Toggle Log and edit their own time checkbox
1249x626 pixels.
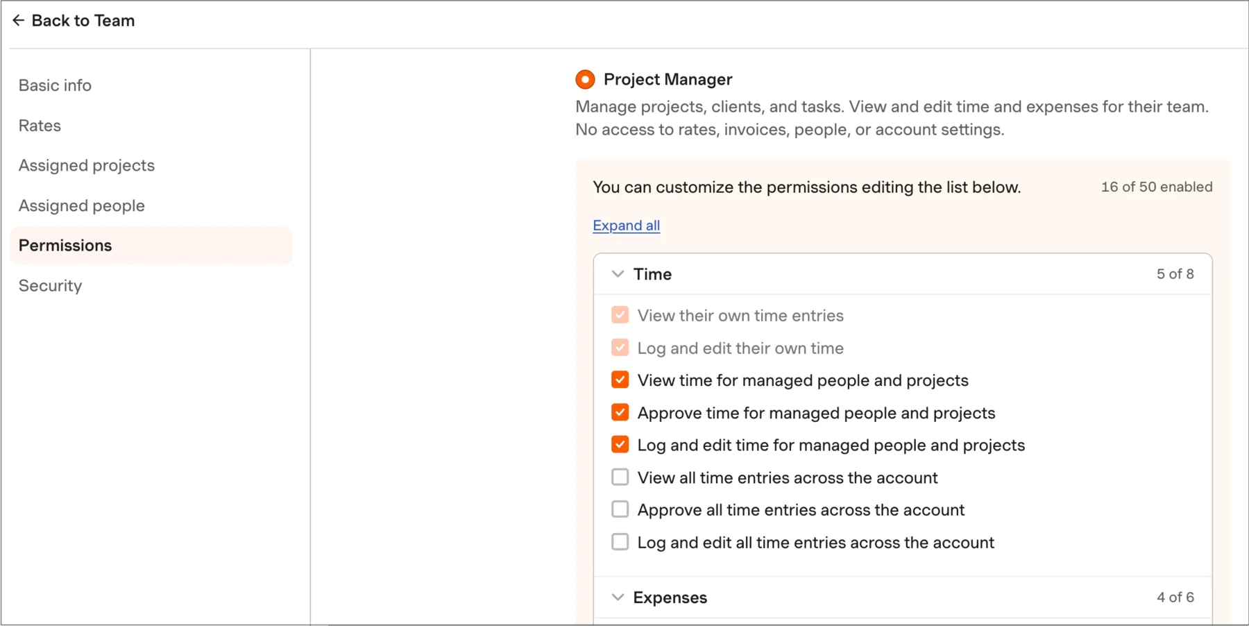[x=620, y=348]
